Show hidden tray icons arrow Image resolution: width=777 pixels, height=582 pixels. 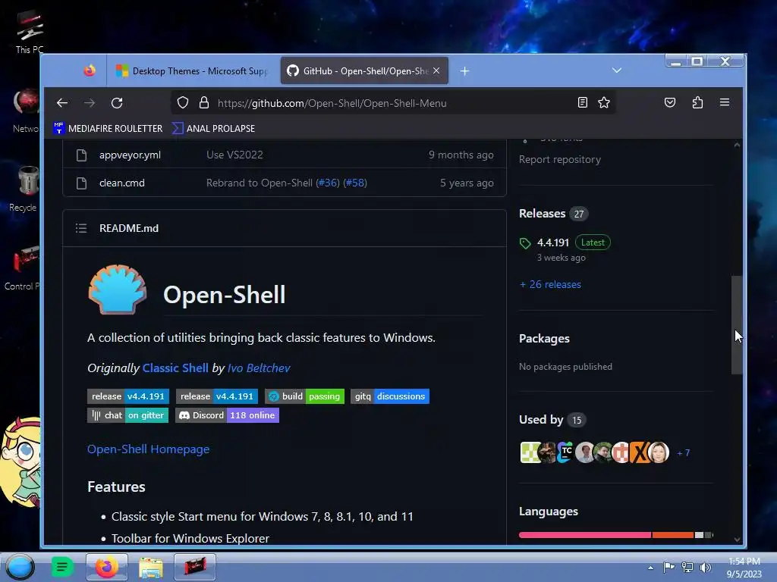point(650,568)
